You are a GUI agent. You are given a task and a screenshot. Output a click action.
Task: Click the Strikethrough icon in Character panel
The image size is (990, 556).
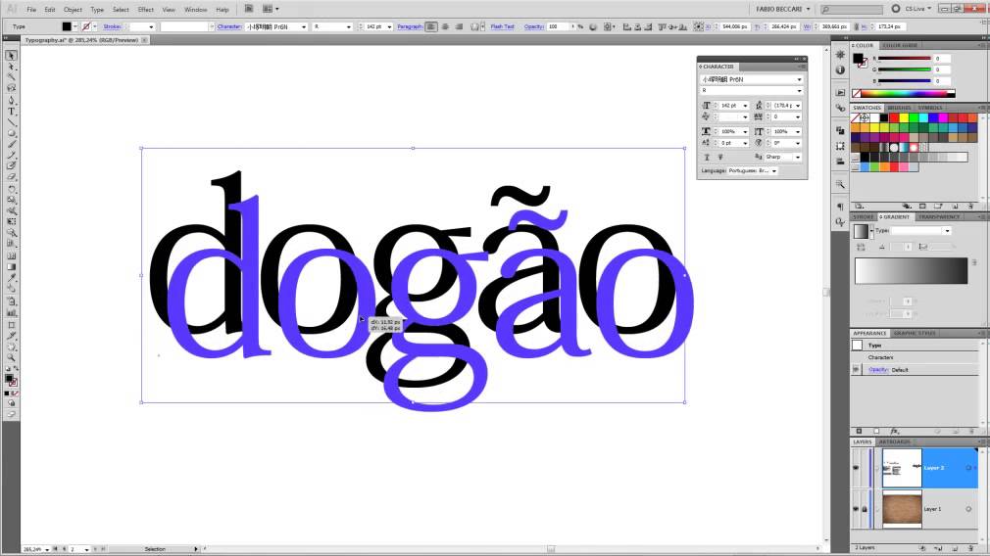(x=719, y=157)
